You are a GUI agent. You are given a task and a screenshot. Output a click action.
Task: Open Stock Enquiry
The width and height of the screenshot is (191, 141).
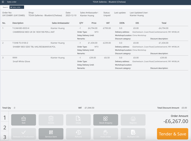(x=106, y=120)
